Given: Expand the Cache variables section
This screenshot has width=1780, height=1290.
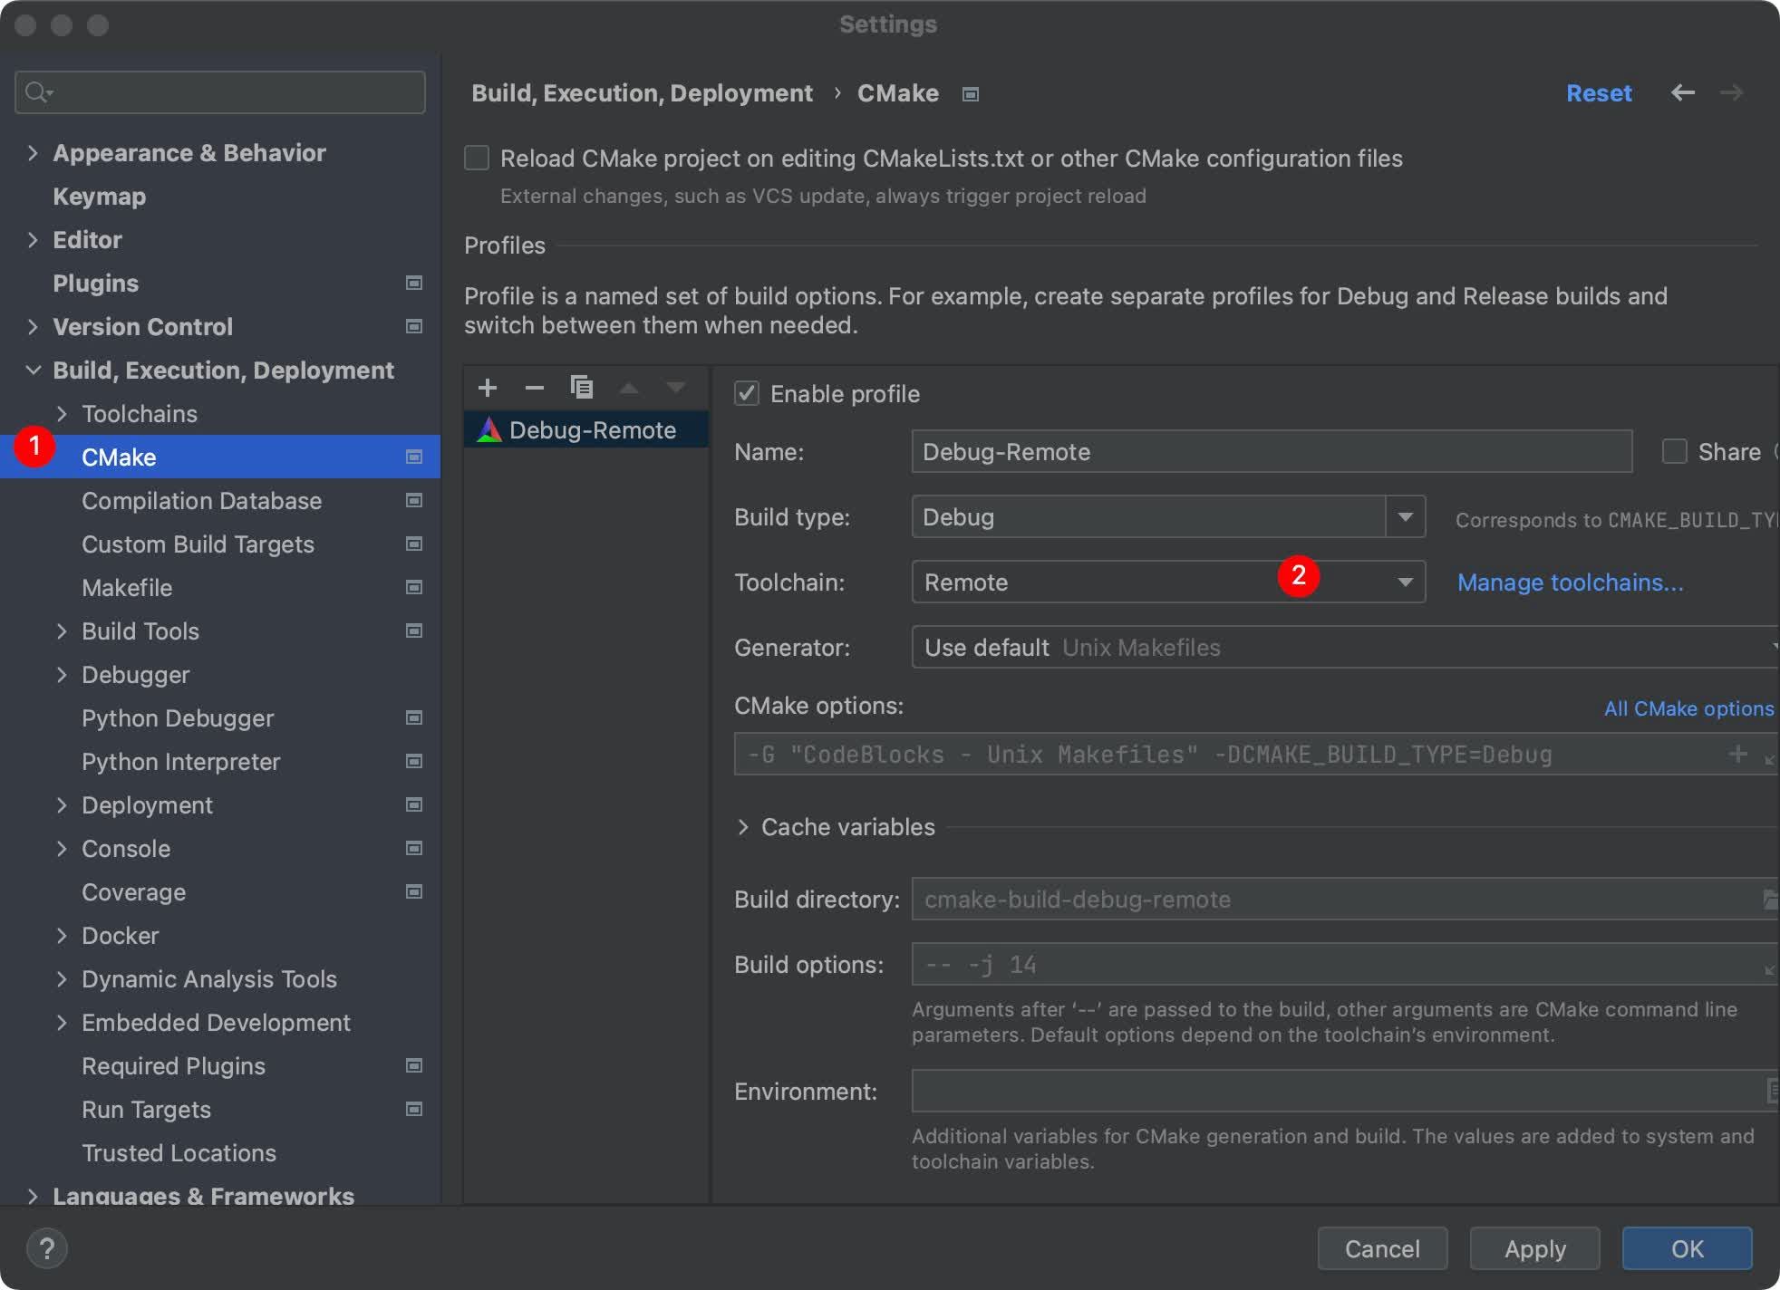Looking at the screenshot, I should 743,827.
